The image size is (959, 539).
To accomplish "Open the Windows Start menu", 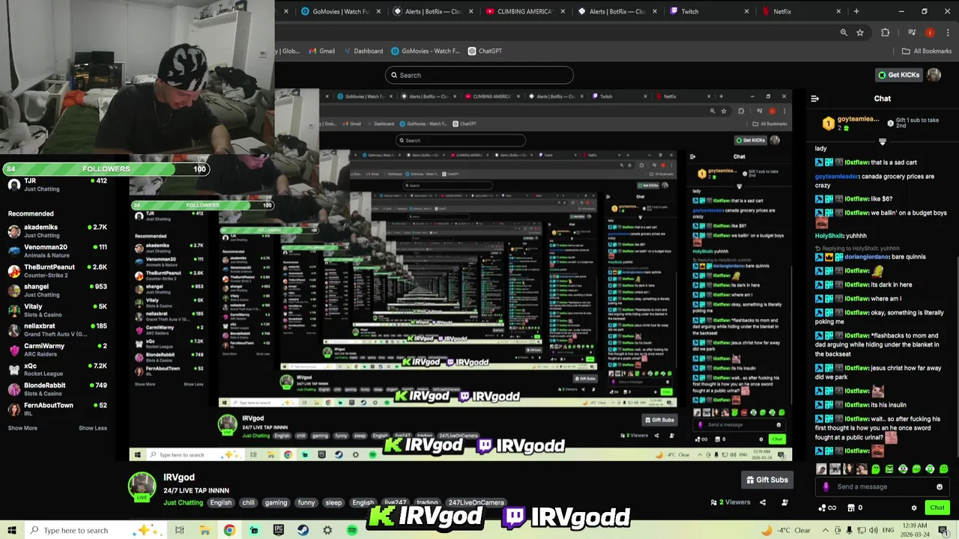I will 12,530.
